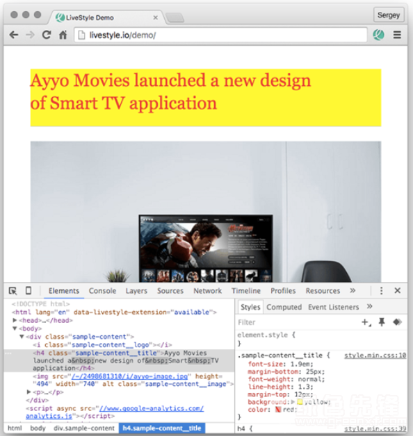Click the Ayyo Movies yellow headline

click(206, 98)
